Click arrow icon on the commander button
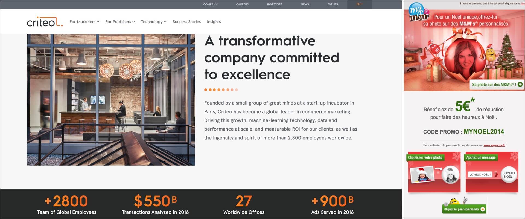The height and width of the screenshot is (219, 525). [483, 209]
